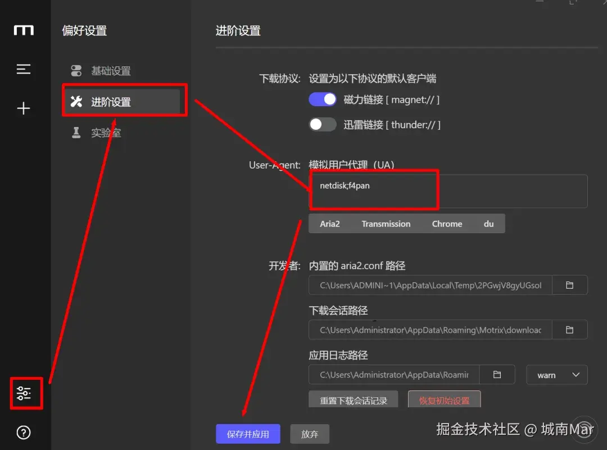
Task: Open the Motrix logo menu
Action: tap(24, 31)
